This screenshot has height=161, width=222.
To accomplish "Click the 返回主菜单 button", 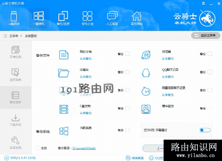I will pyautogui.click(x=206, y=36).
